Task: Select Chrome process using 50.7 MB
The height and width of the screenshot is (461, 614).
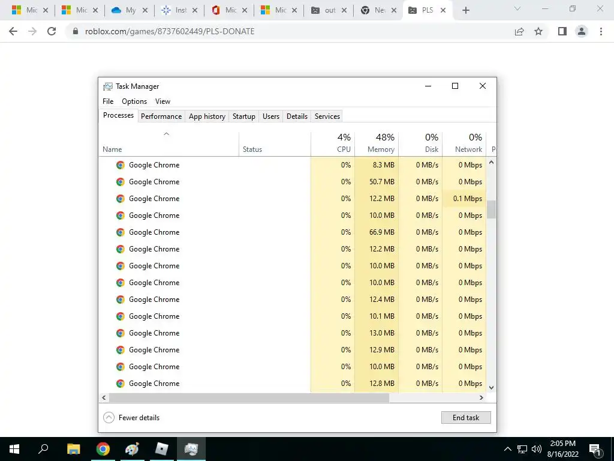Action: [293, 182]
